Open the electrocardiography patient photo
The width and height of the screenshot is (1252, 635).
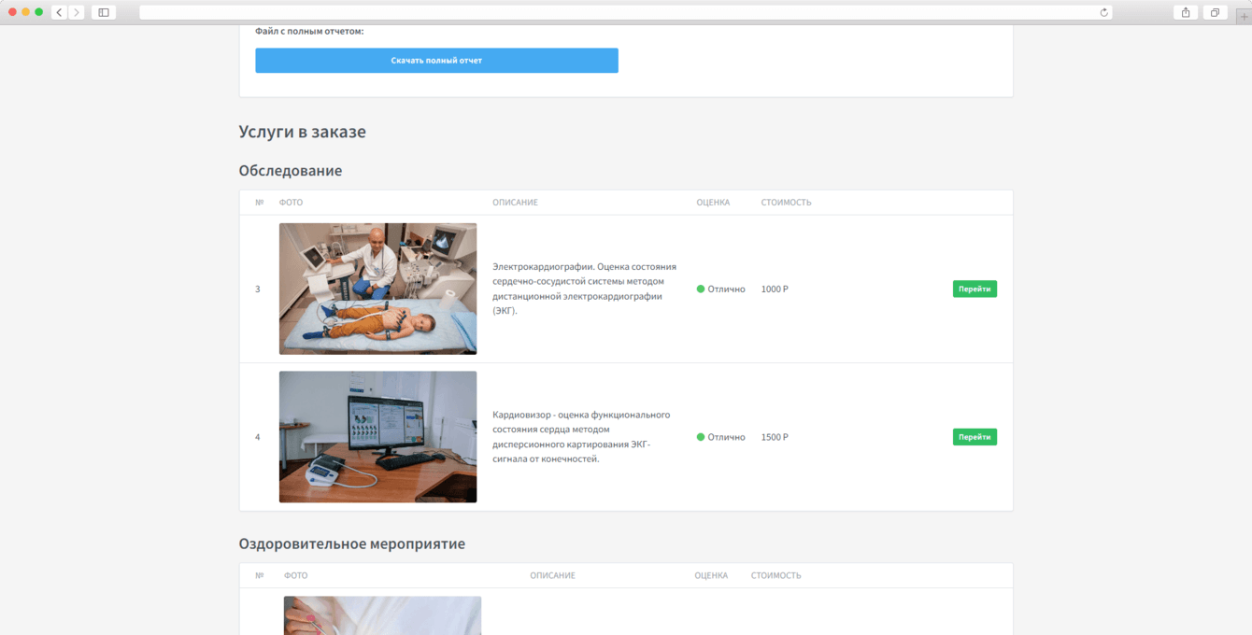[377, 289]
